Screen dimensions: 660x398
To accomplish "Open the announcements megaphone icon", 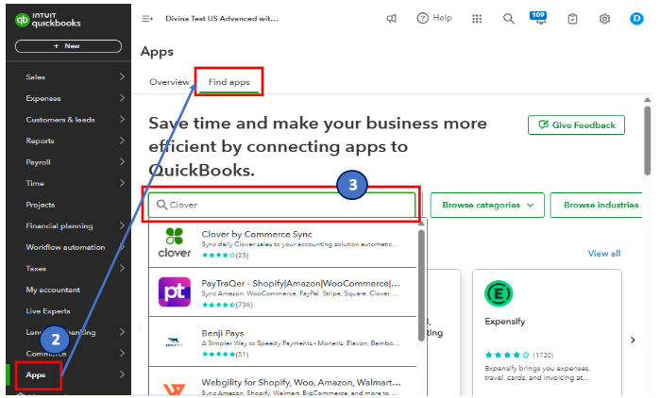I will 392,19.
